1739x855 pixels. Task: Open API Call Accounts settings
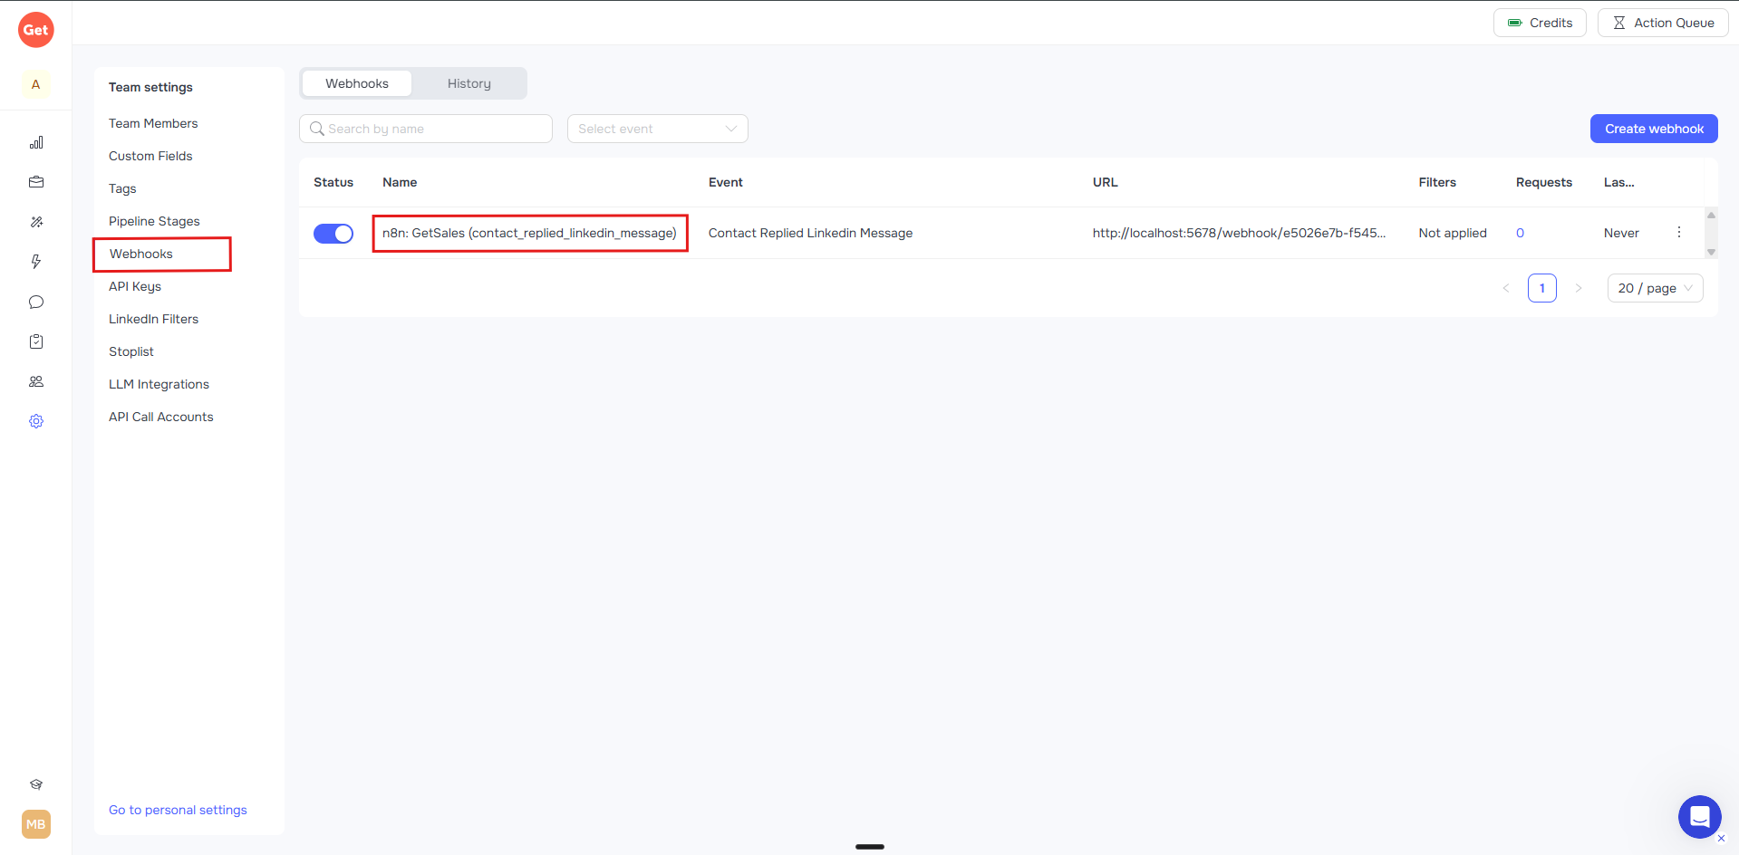[x=161, y=417]
